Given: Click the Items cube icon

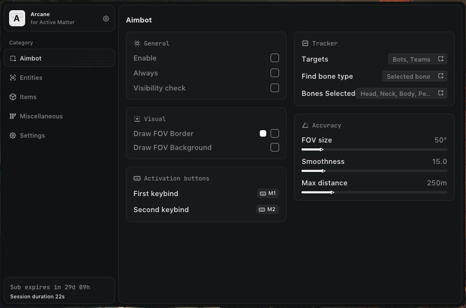Looking at the screenshot, I should click(13, 97).
